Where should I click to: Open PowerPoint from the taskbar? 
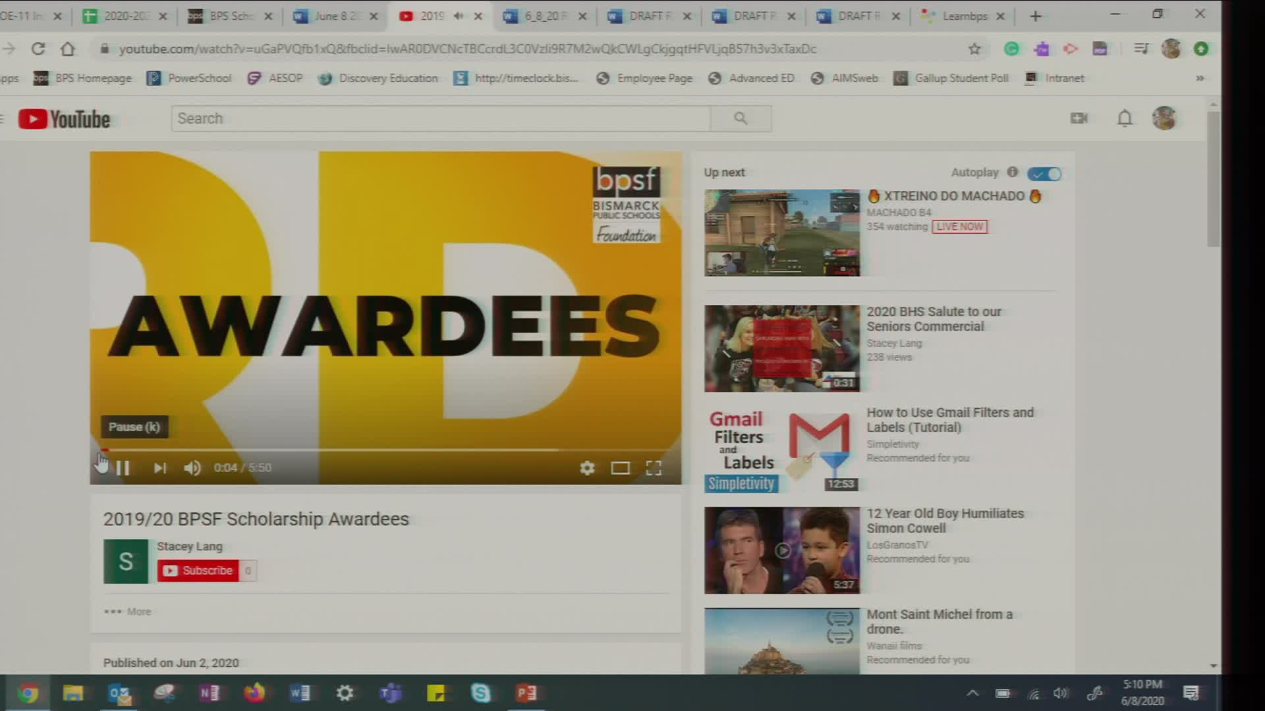coord(526,693)
